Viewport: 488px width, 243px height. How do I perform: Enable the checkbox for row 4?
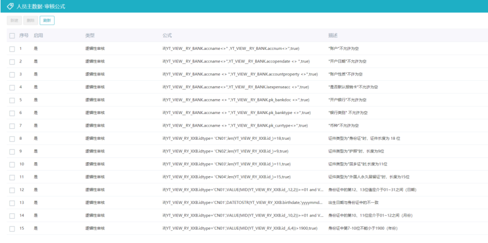coord(12,87)
